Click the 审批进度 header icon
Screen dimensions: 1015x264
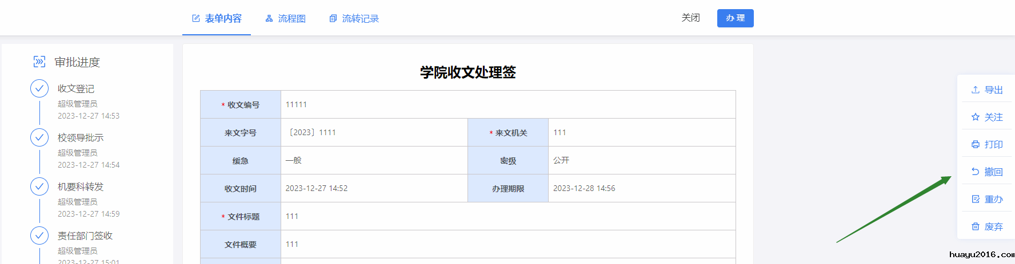[x=39, y=62]
